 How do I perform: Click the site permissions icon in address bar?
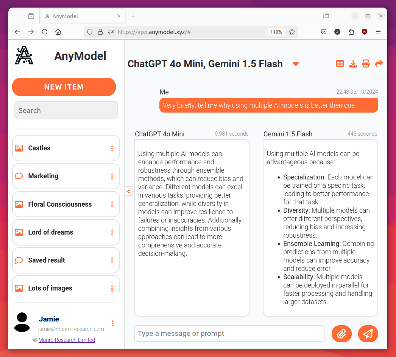111,32
